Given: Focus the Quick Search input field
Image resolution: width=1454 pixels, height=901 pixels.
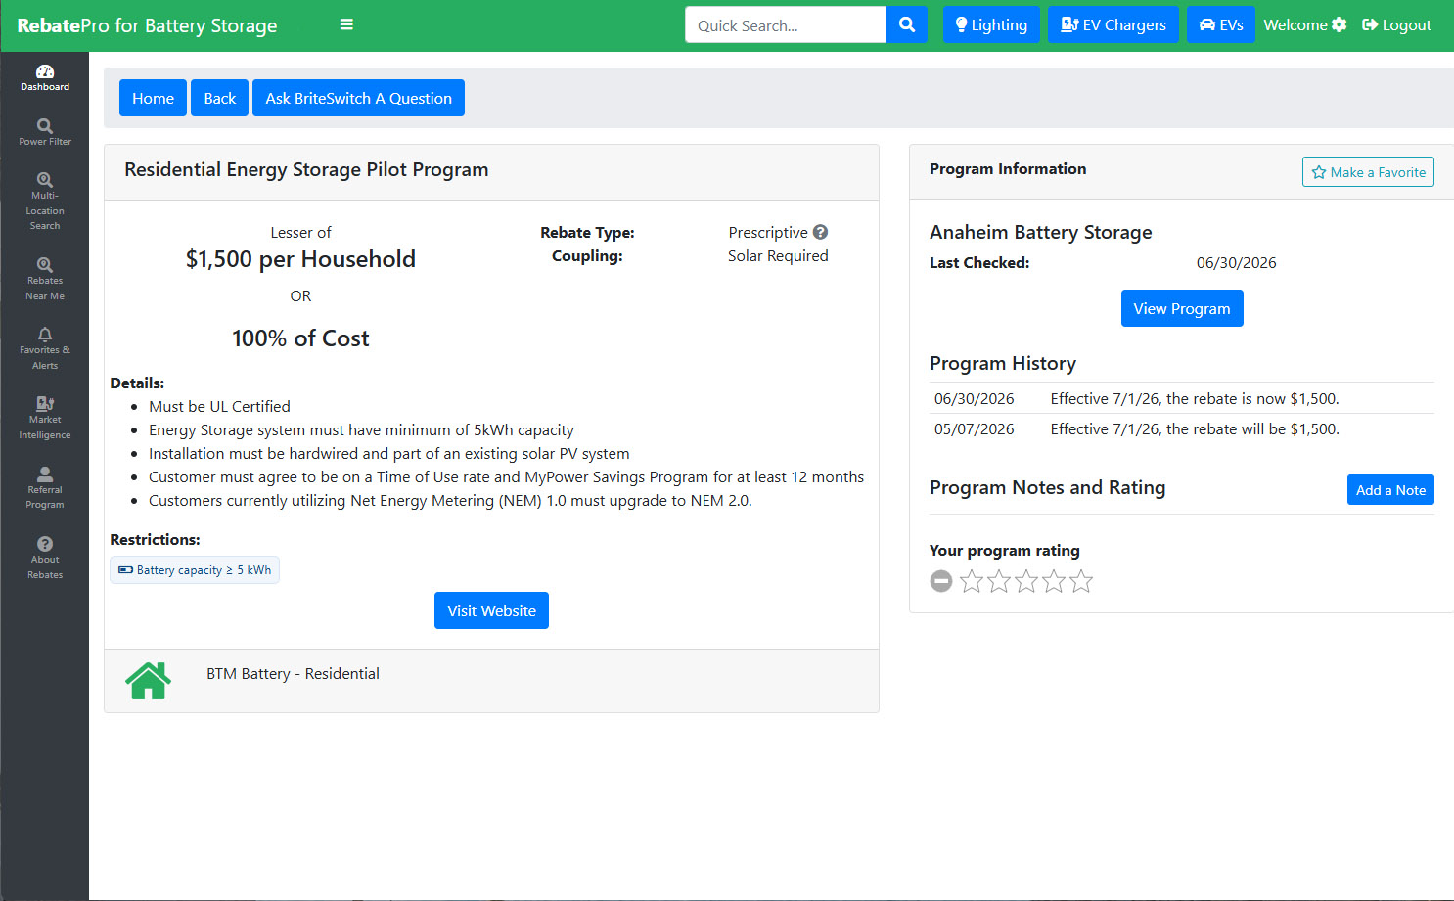Looking at the screenshot, I should (x=786, y=24).
